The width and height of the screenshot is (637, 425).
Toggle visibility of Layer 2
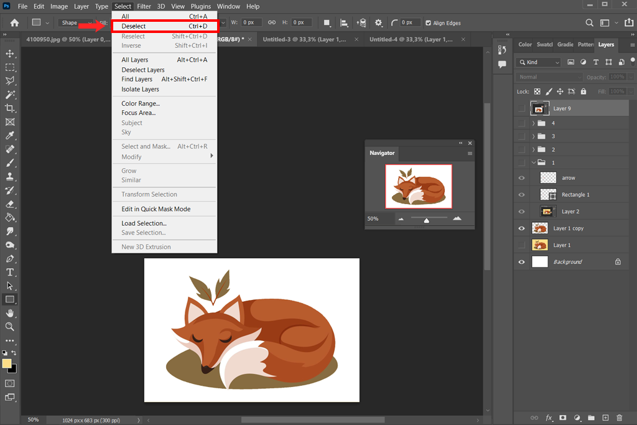[x=522, y=212]
